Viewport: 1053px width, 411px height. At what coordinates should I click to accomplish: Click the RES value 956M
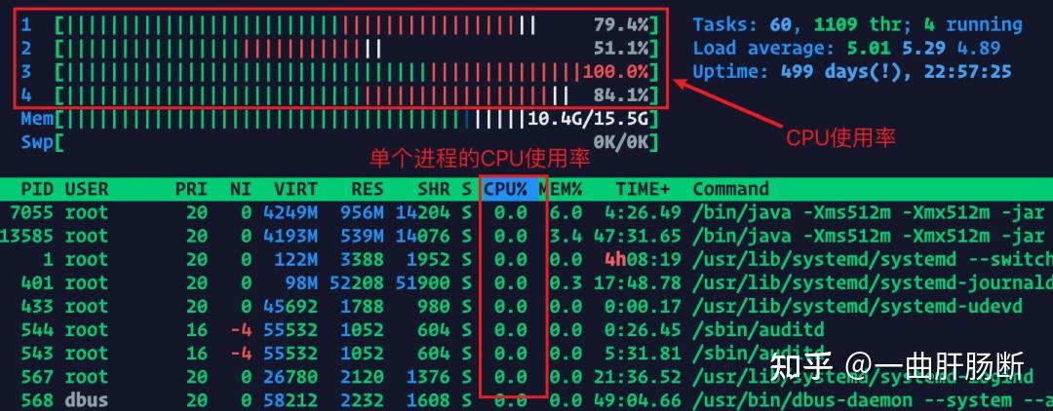coord(362,212)
